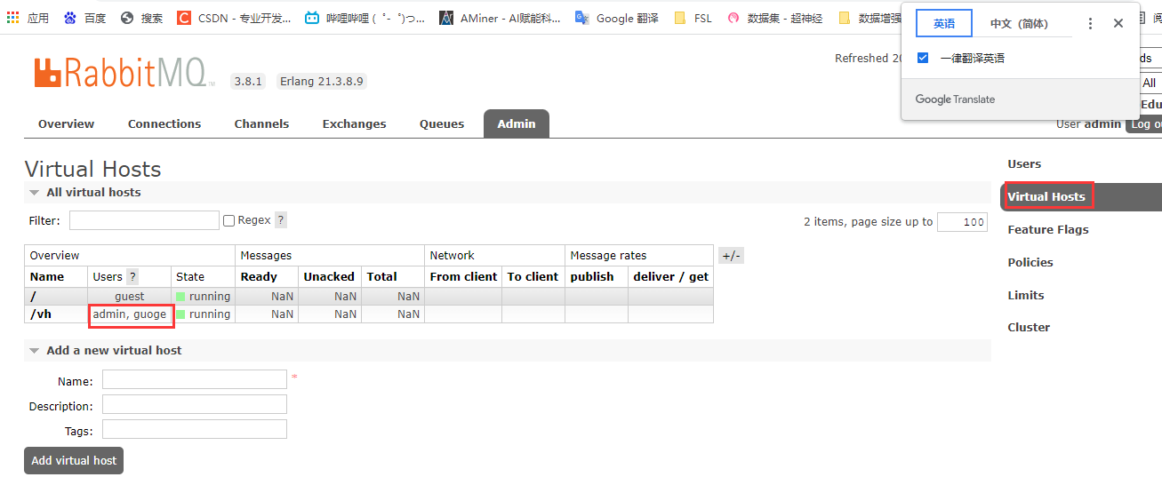Open Cluster in admin sidebar

[1029, 328]
